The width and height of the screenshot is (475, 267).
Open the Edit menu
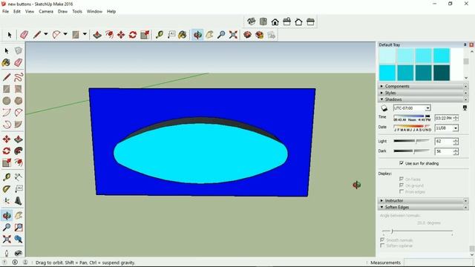(17, 12)
